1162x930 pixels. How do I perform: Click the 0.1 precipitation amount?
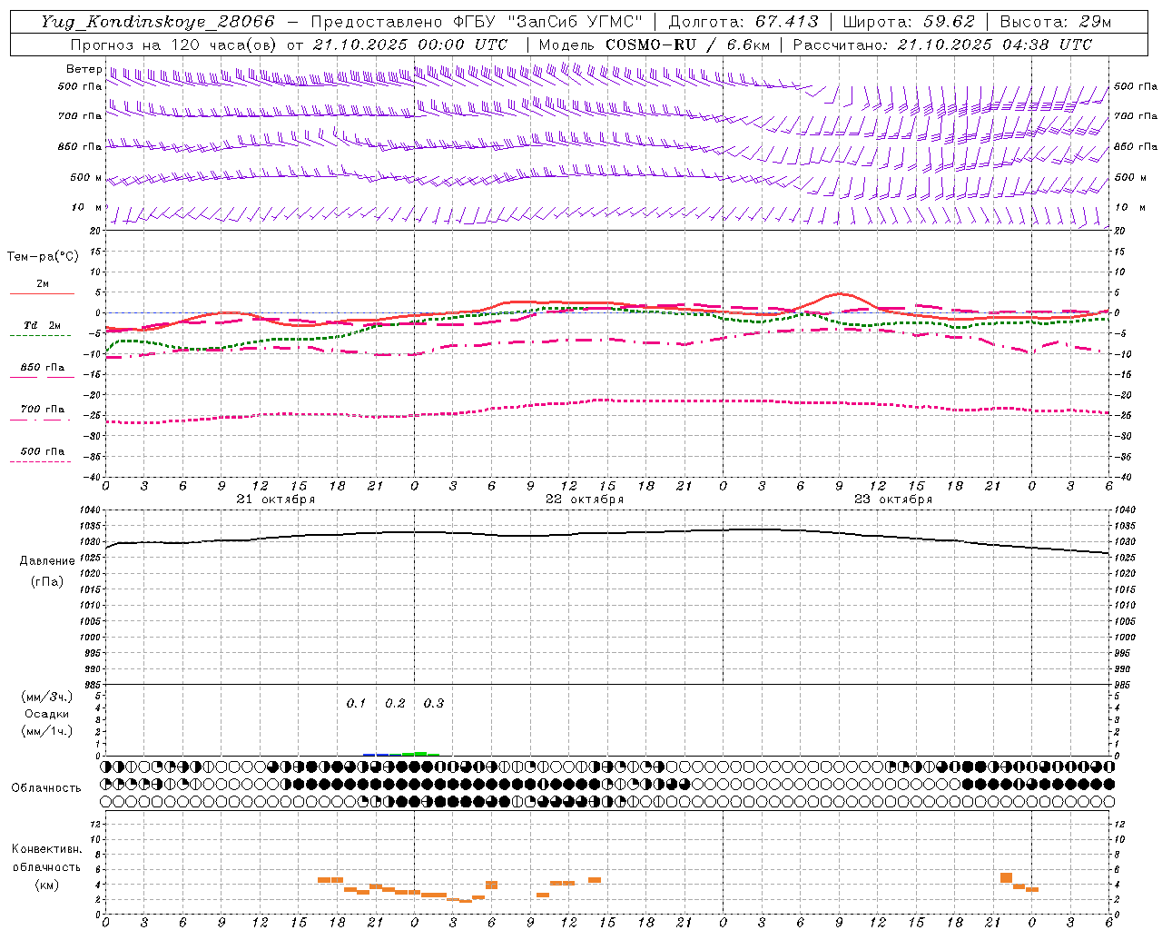(x=356, y=703)
